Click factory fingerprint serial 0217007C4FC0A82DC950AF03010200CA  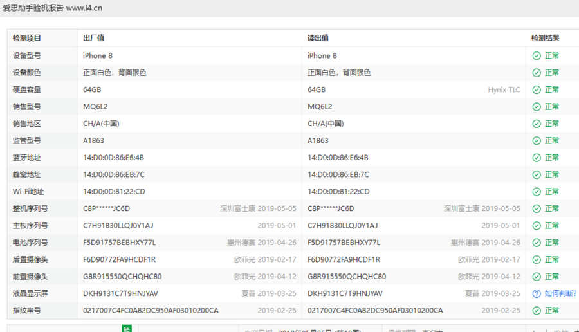(x=151, y=311)
